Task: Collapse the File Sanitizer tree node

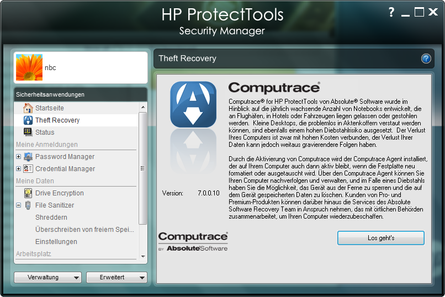Action: pos(18,205)
